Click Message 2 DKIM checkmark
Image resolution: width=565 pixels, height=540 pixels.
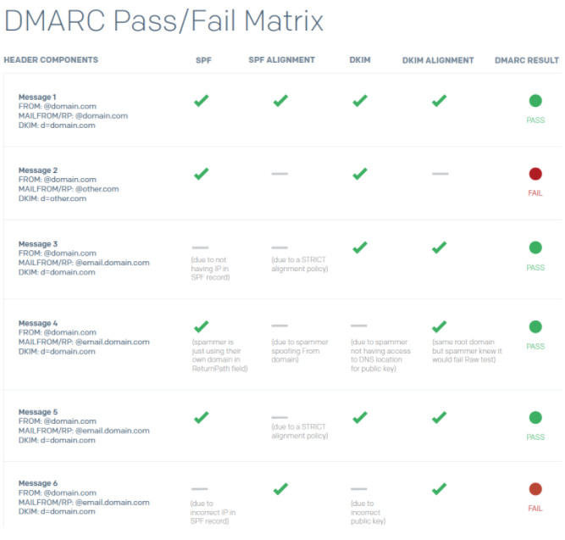click(x=360, y=174)
